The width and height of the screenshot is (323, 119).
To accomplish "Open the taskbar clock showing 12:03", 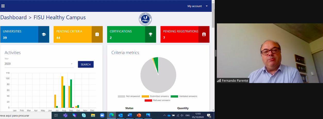I will 197,115.
